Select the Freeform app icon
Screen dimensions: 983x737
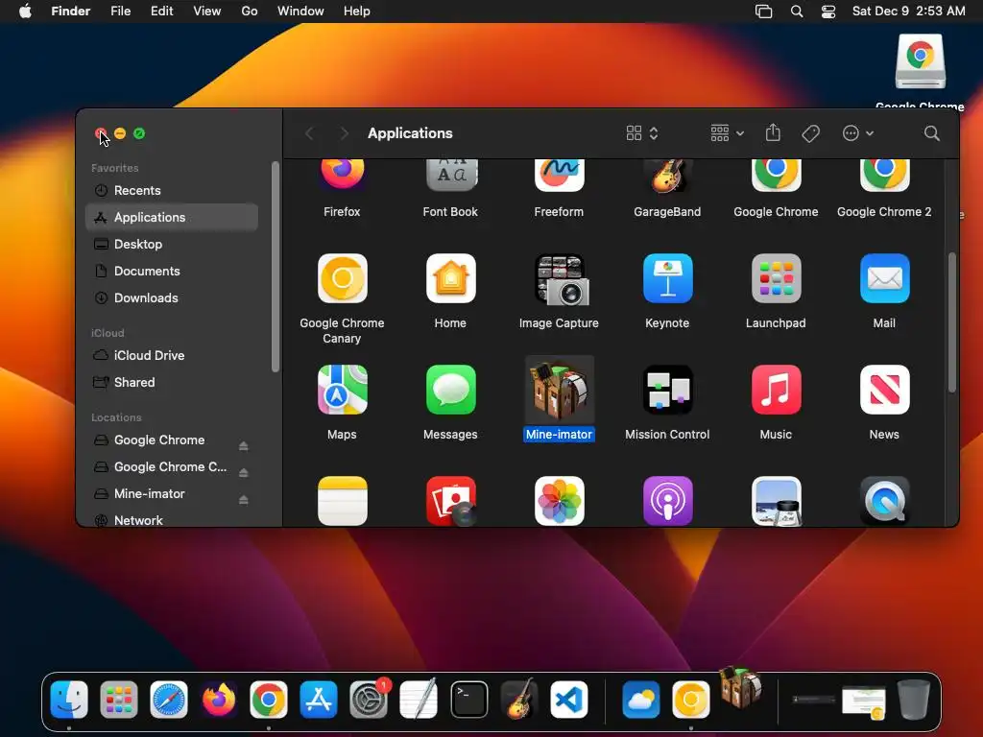point(559,175)
